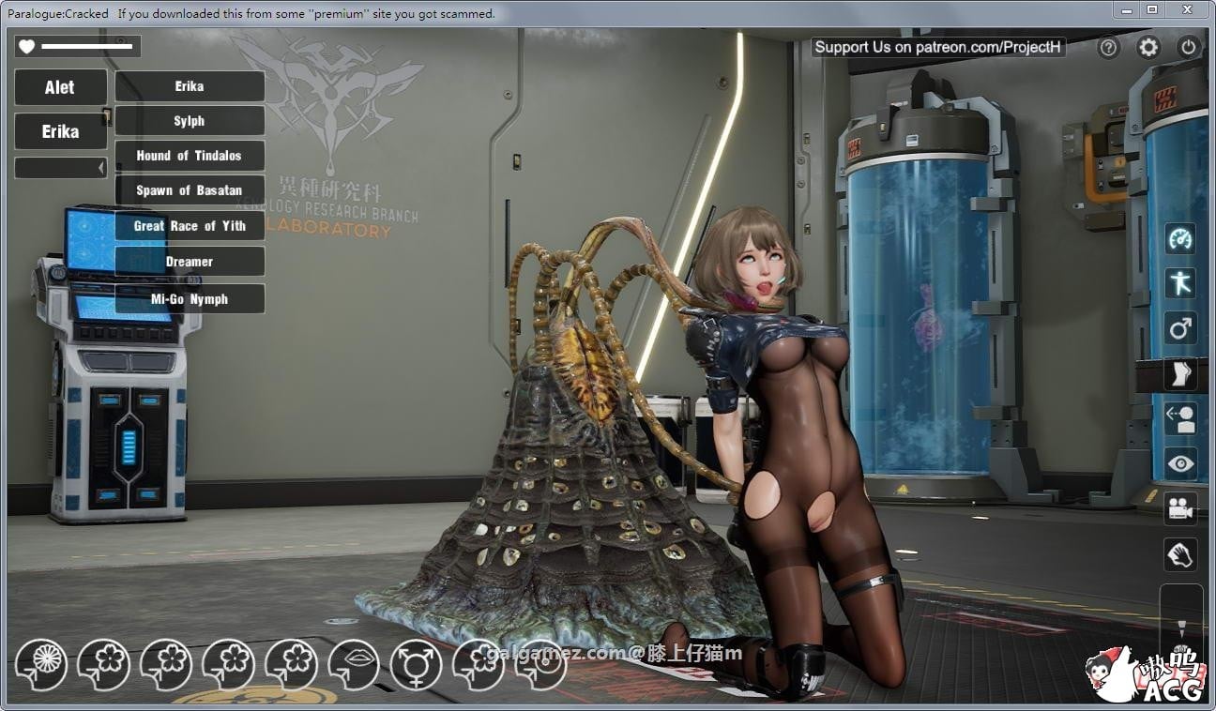
Task: Toggle the eye POV icon
Action: [x=1180, y=462]
